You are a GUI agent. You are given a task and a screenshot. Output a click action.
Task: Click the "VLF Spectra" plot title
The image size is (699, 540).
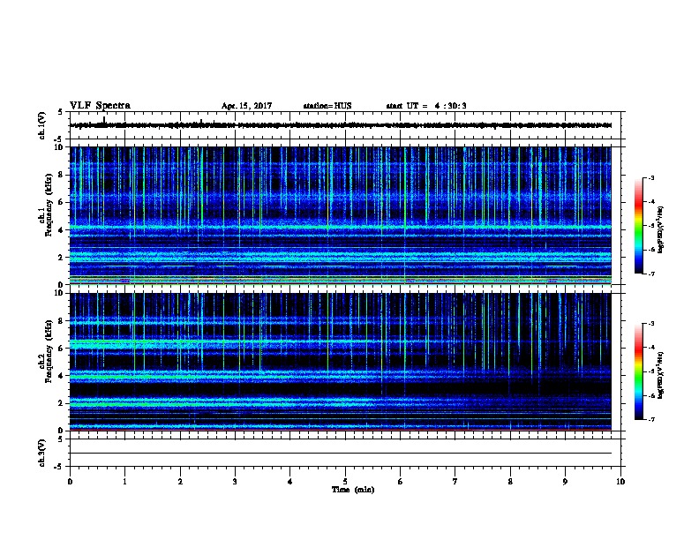[100, 106]
